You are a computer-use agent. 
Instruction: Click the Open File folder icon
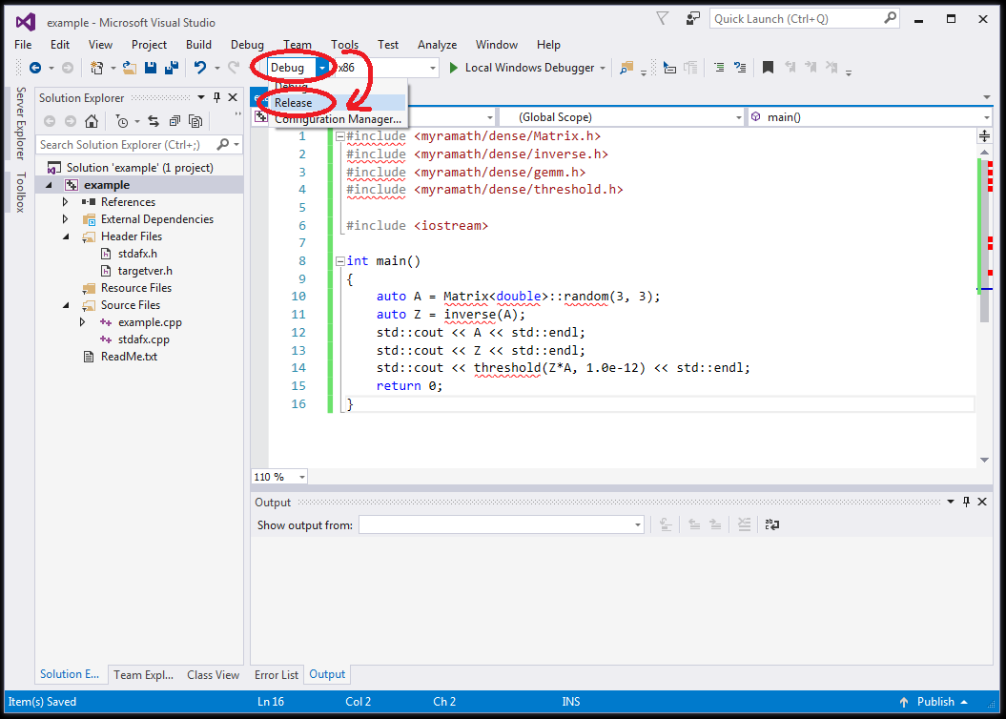130,68
